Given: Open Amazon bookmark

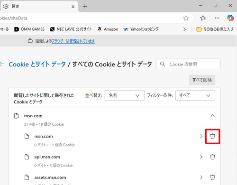Looking at the screenshot, I should (108, 29).
